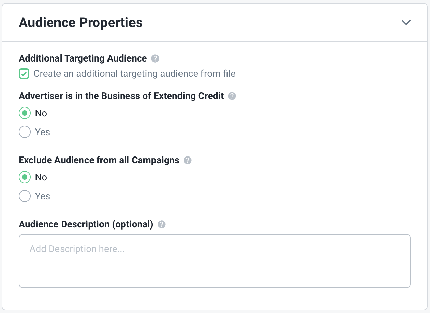This screenshot has height=313, width=430.
Task: Choose Yes radio under Exclude Audience
Action: (x=25, y=196)
